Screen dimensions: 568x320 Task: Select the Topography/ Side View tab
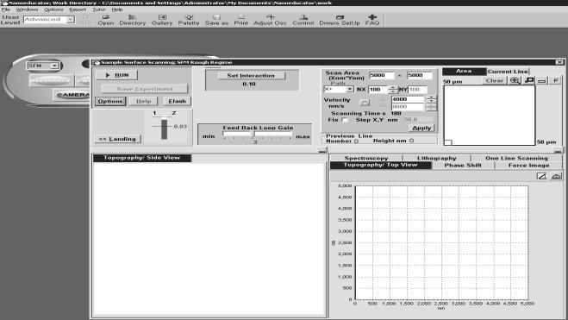[x=142, y=158]
